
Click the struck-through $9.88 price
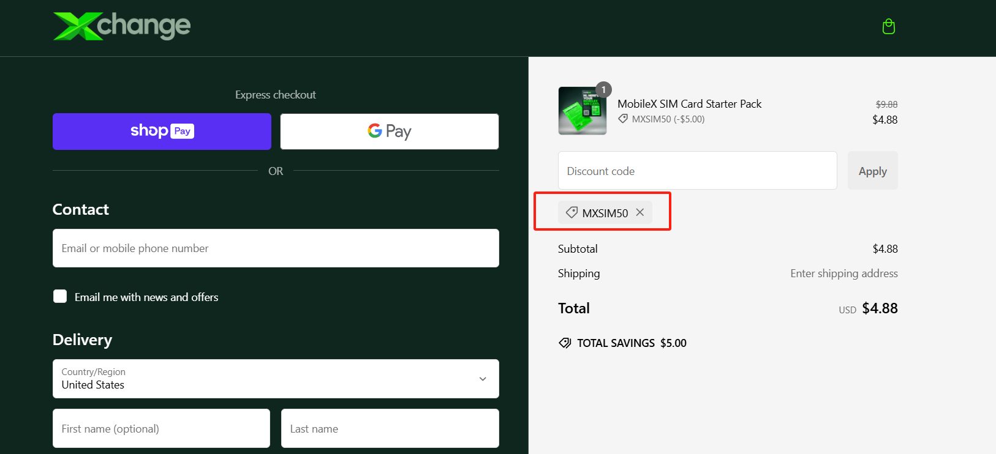(886, 105)
